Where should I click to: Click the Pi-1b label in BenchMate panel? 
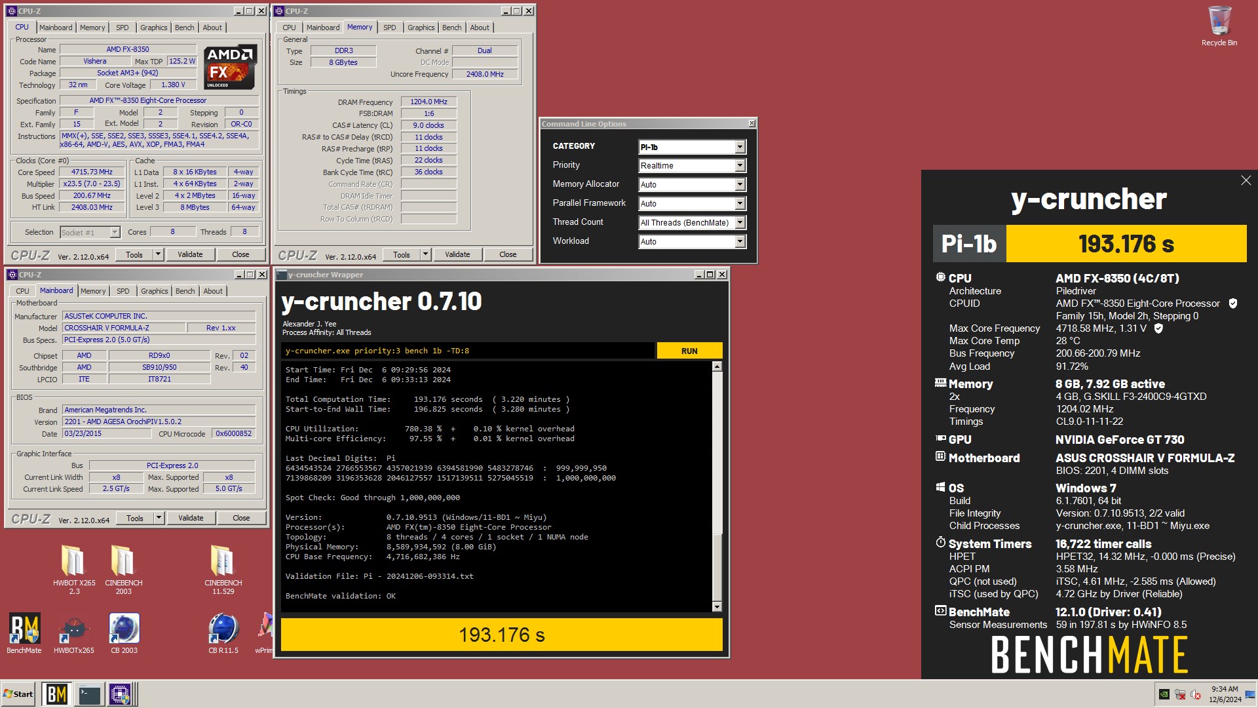point(969,244)
